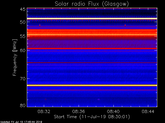Click the 08:36 time axis label

(x=79, y=112)
